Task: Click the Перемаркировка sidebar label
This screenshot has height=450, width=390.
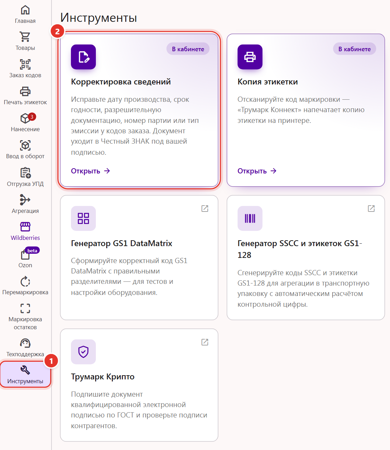Action: point(25,292)
